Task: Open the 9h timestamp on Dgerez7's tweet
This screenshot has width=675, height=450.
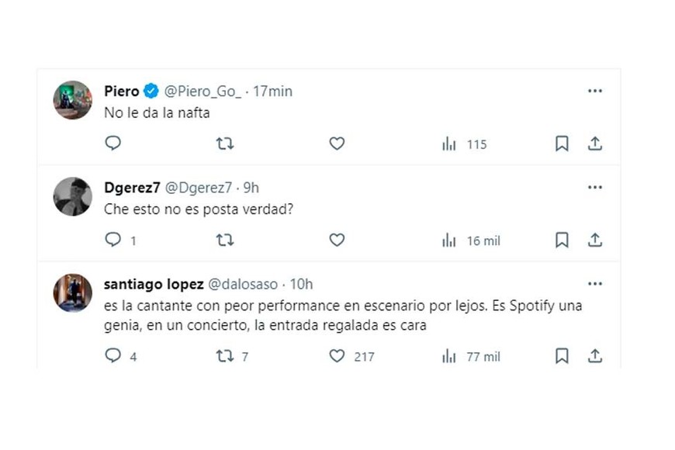Action: click(x=251, y=188)
